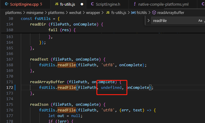
Task: Click the first 'platforms' breadcrumb
Action: [x=13, y=13]
